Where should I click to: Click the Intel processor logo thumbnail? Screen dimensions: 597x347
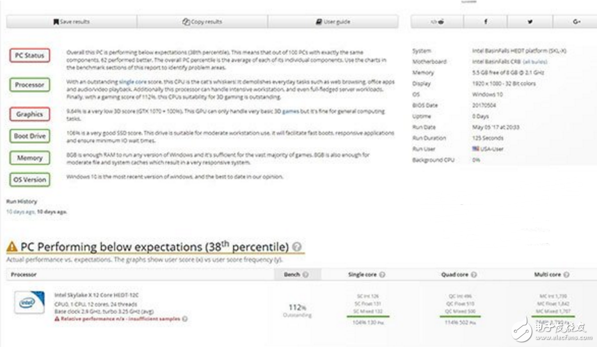[29, 303]
